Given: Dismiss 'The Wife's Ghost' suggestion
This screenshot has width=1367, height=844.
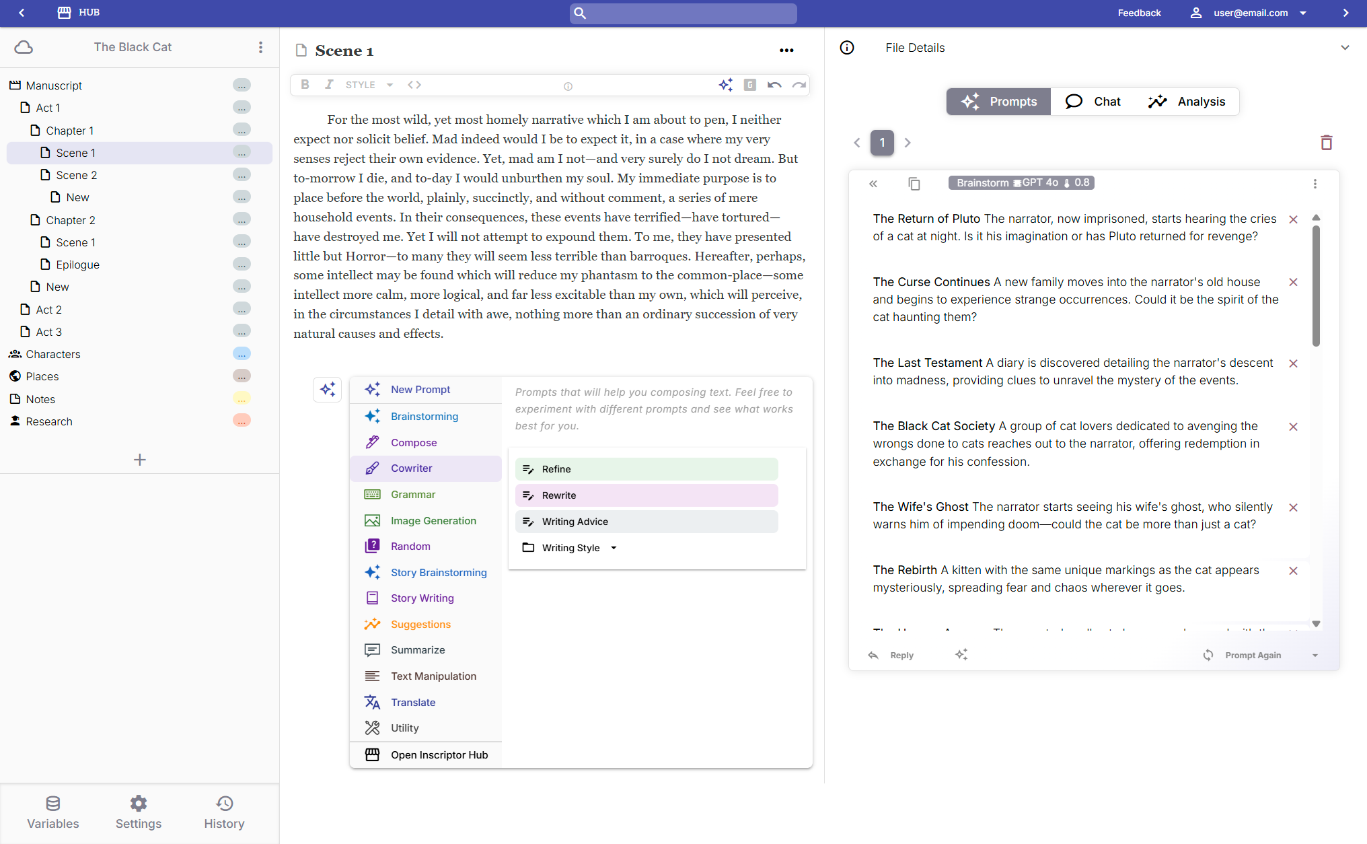Looking at the screenshot, I should click(x=1293, y=507).
